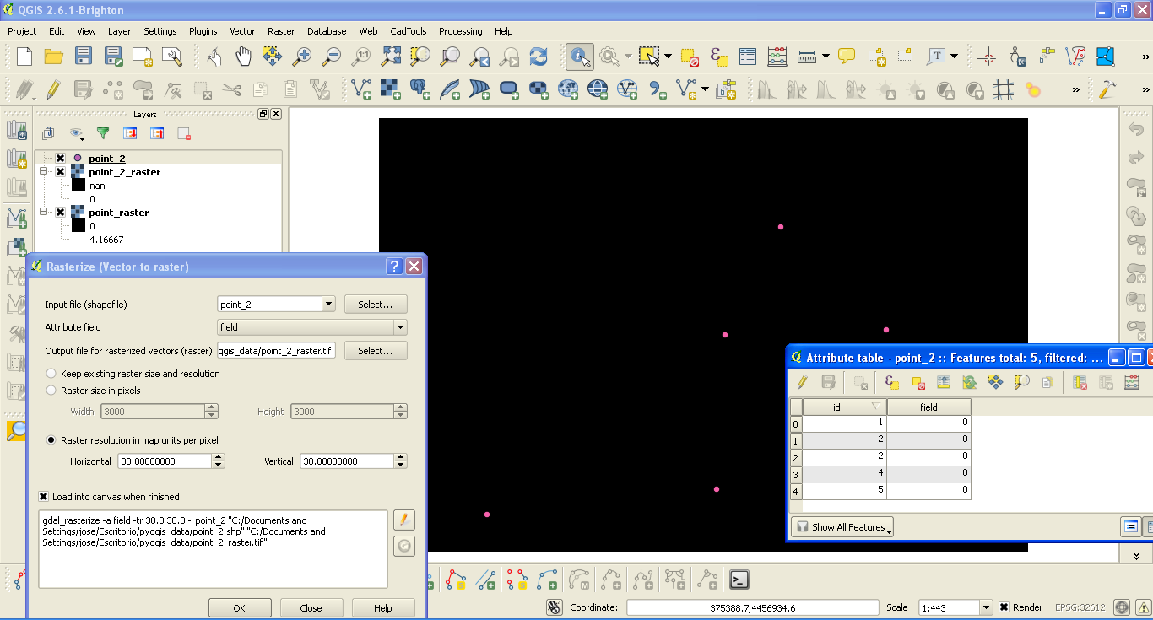Click filter legend funnel icon in Layers

[x=103, y=133]
